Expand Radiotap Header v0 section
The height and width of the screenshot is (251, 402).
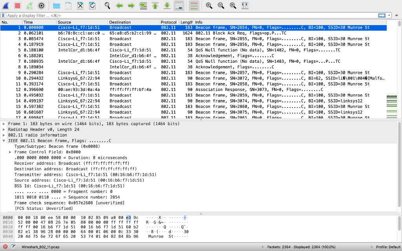point(4,129)
